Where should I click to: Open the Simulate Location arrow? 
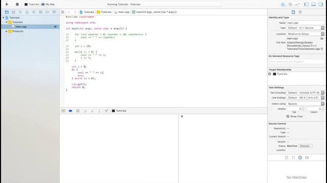click(x=106, y=111)
